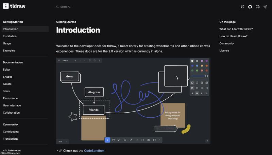Select size S in style panel
272x155 pixels.
192,93
